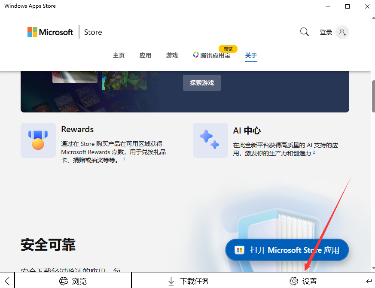The image size is (375, 288).
Task: Click the scrollbar down arrow
Action: click(373, 268)
